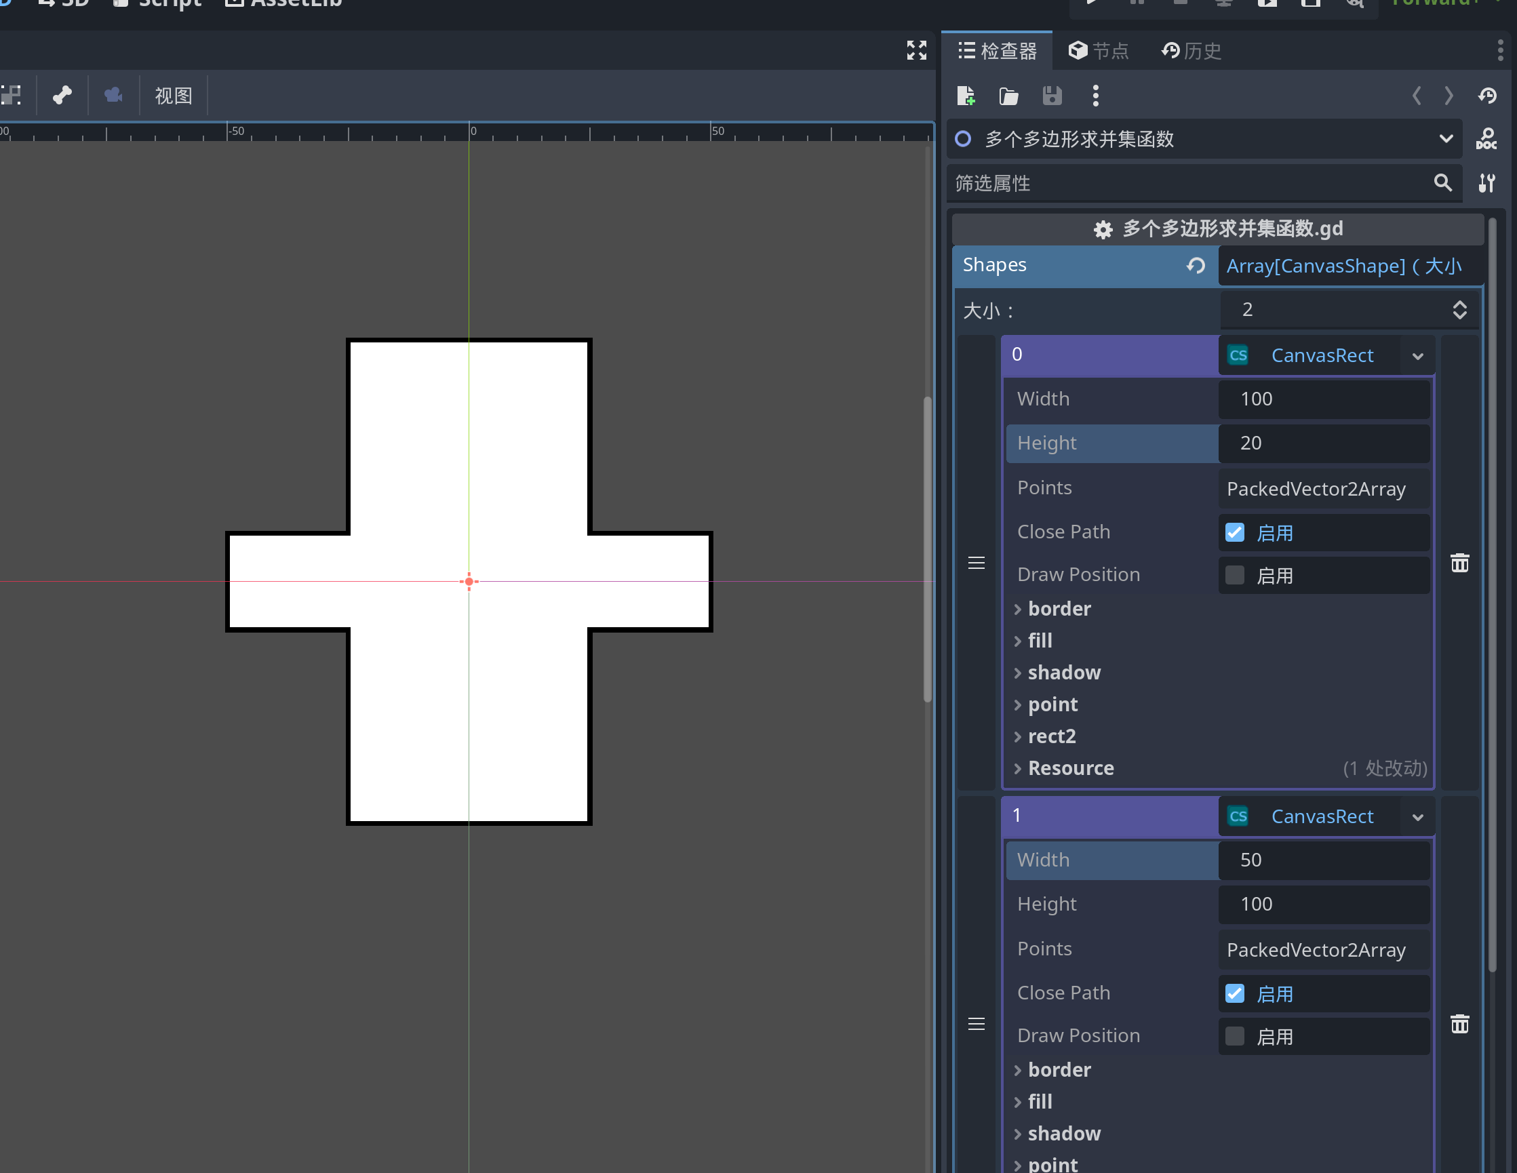Screen dimensions: 1517x1173
Task: Open the PackedVector2Array points editor
Action: tap(1316, 488)
